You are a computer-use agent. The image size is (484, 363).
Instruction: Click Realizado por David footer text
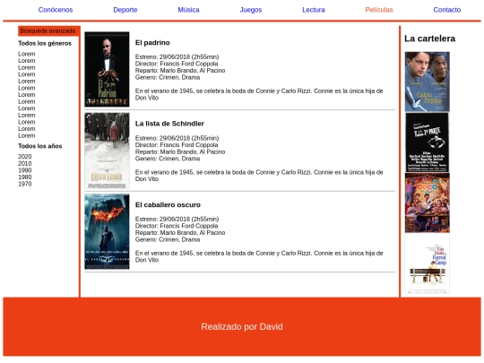tap(242, 326)
